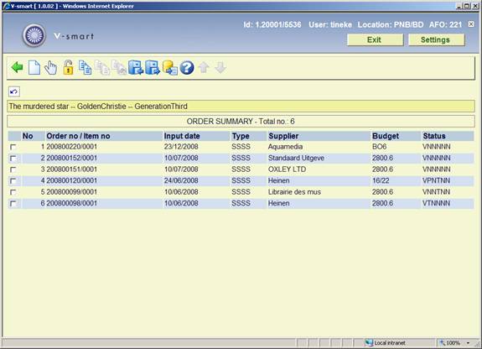The width and height of the screenshot is (482, 349).
Task: Create a new order with blank page icon
Action: point(34,67)
